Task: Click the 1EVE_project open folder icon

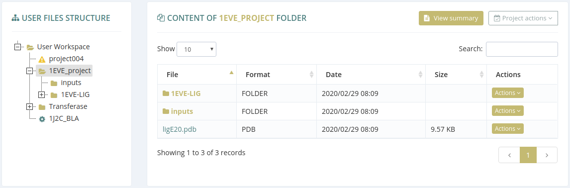Action: coord(42,71)
